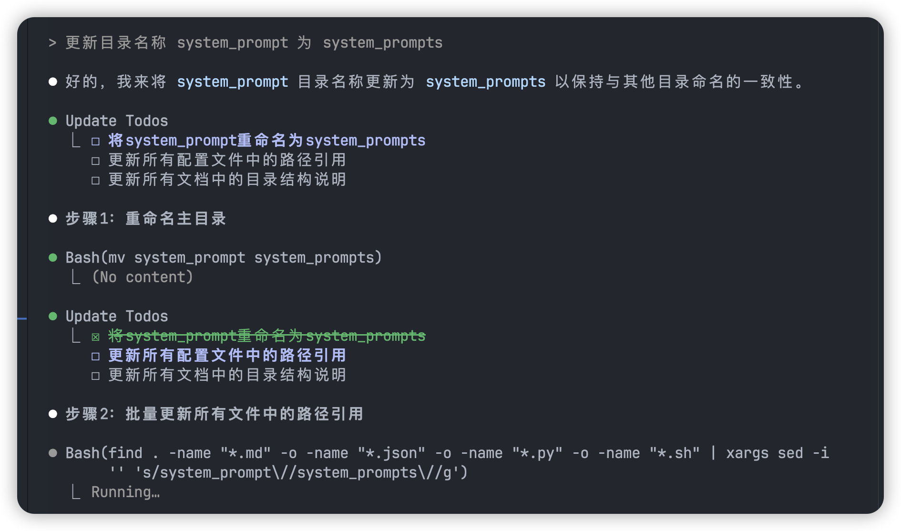The width and height of the screenshot is (901, 531).
Task: Click the white bullet beside "步骤2: 批量更新"
Action: pos(53,414)
